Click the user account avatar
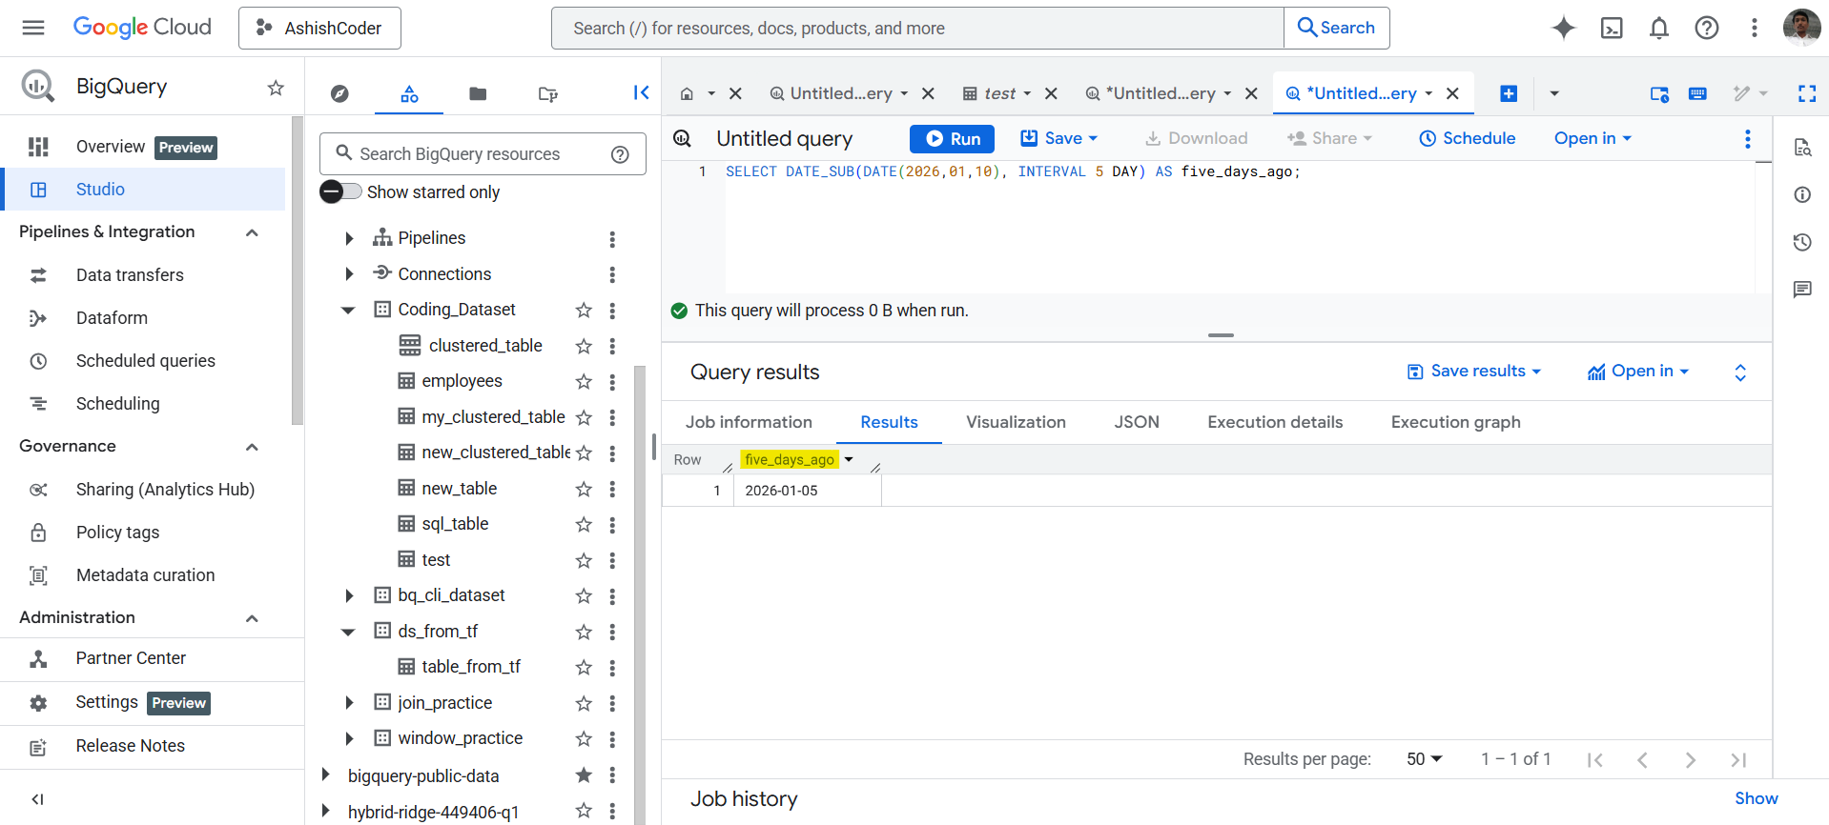 pos(1801,28)
